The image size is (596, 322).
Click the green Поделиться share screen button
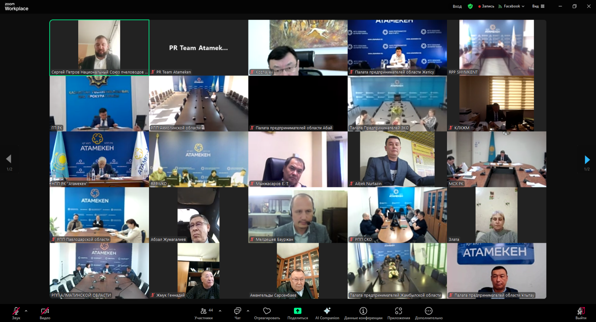pyautogui.click(x=298, y=313)
